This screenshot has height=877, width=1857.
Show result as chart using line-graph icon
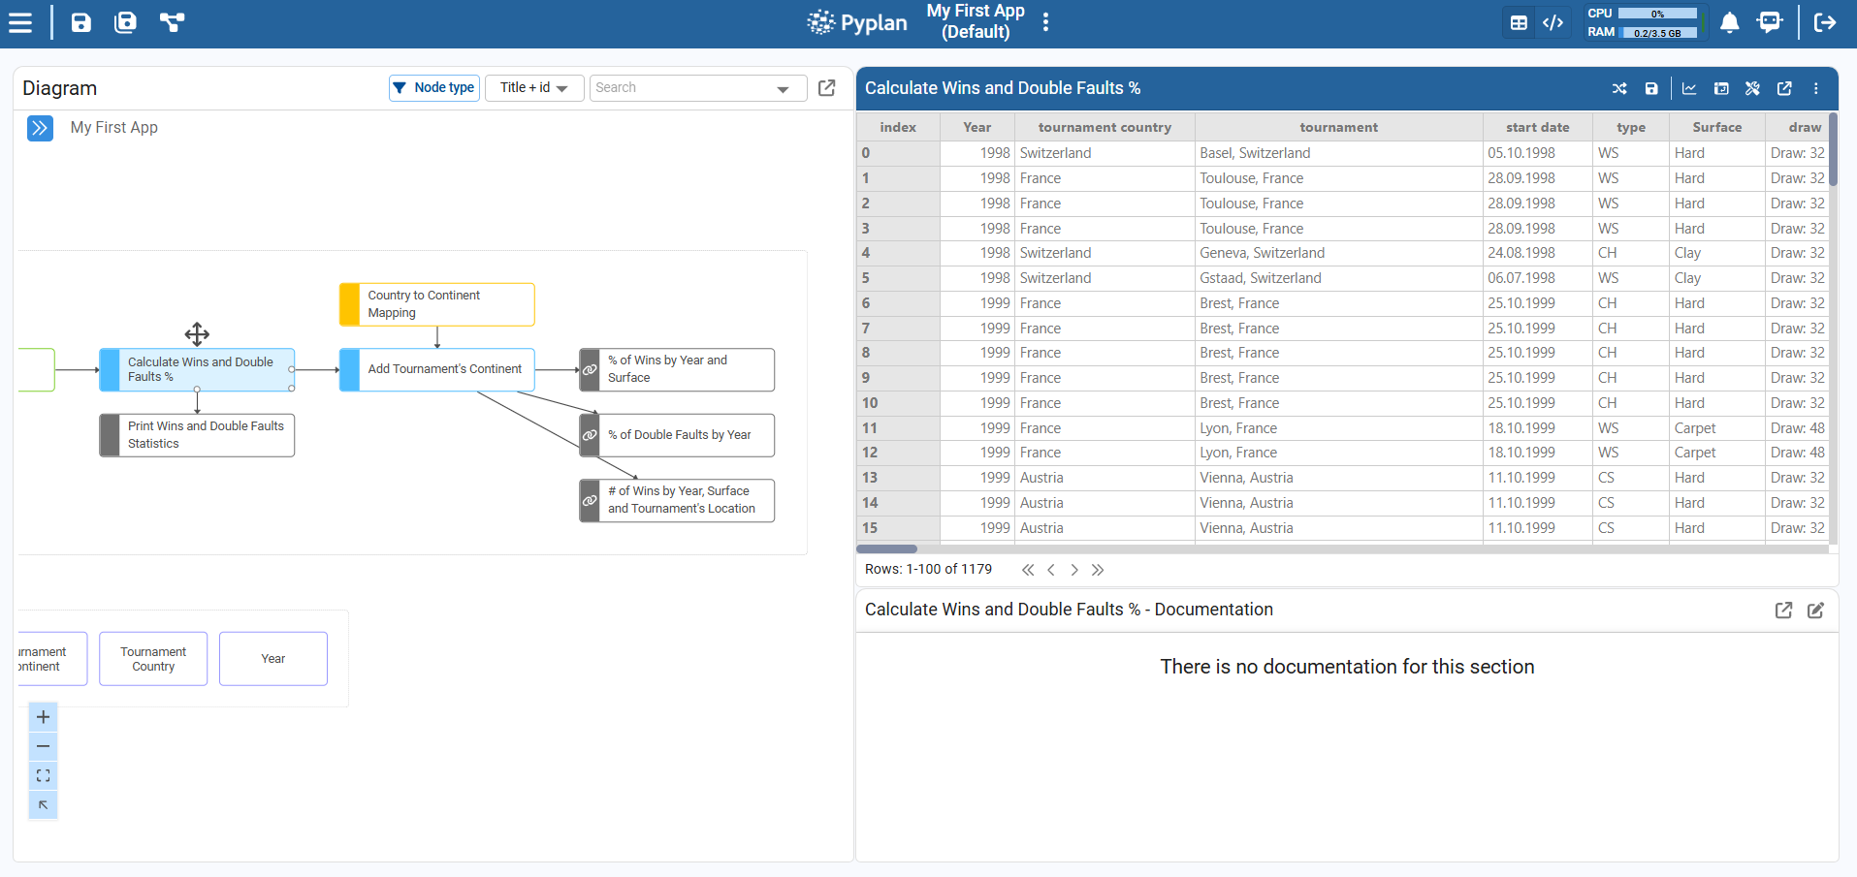[1689, 88]
